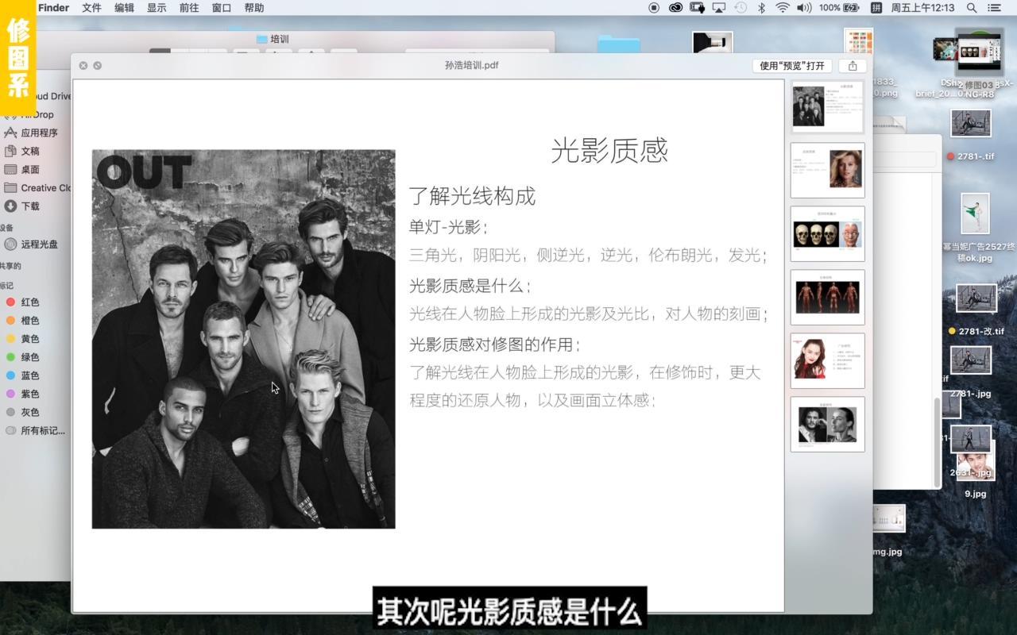This screenshot has width=1017, height=635.
Task: Click 使用"预览"打开 button
Action: point(791,66)
